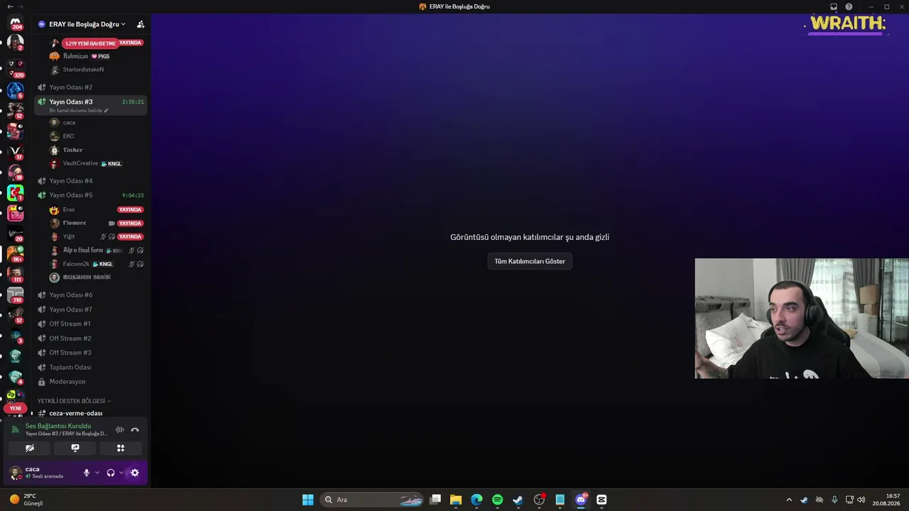909x511 pixels.
Task: Open the weather widget showing 29°C Güneşli
Action: pyautogui.click(x=27, y=500)
